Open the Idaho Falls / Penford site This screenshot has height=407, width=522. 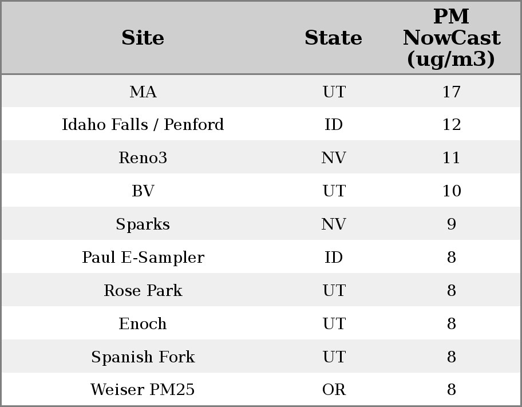(x=143, y=125)
